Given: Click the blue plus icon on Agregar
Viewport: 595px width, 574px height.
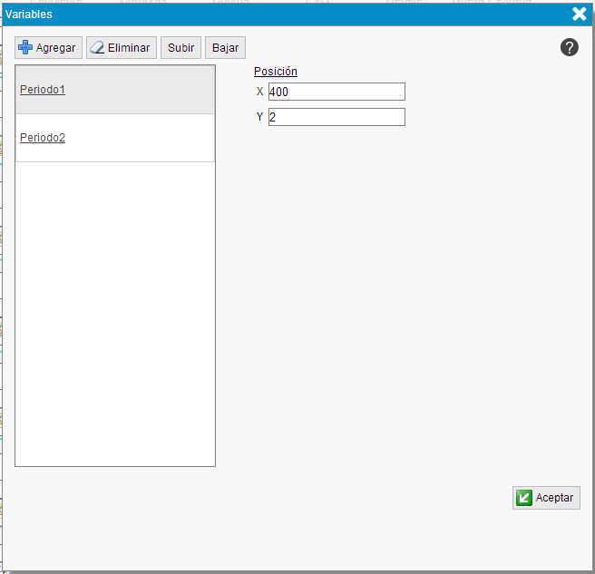Looking at the screenshot, I should point(25,48).
